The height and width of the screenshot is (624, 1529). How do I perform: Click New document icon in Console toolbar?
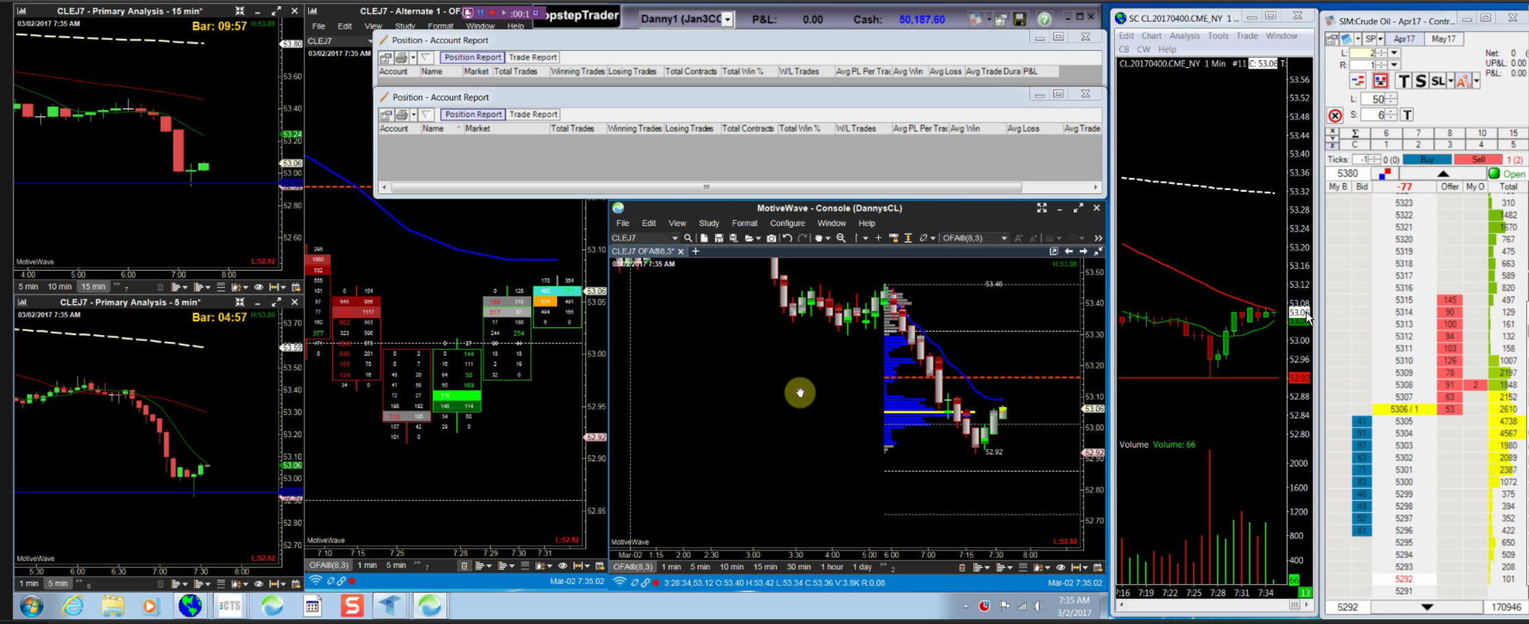point(704,238)
